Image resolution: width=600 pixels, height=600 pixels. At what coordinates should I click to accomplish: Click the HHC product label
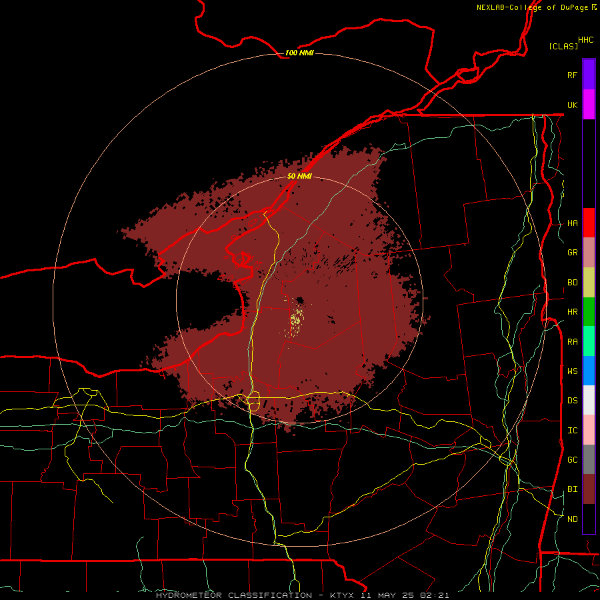click(x=586, y=40)
